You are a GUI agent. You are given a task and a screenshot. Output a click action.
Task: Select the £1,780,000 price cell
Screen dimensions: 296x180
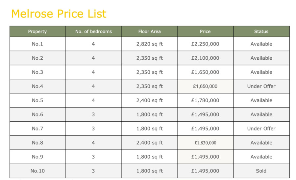pyautogui.click(x=205, y=100)
